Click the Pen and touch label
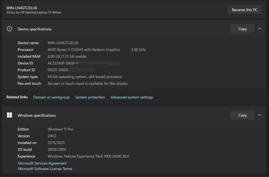The height and width of the screenshot is (177, 269). click(29, 84)
